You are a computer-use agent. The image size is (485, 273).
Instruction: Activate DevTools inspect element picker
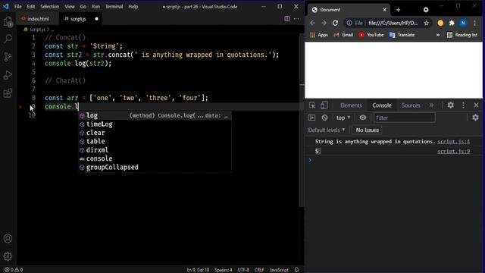coord(312,105)
